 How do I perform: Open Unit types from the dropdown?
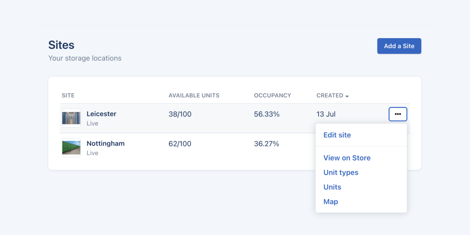[341, 173]
